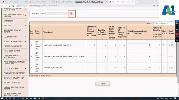Bookmark this page with the star
Screen dimensions: 179x100
click(x=158, y=6)
